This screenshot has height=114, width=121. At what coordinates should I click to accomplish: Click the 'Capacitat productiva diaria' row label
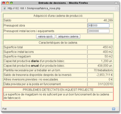coord(34,61)
